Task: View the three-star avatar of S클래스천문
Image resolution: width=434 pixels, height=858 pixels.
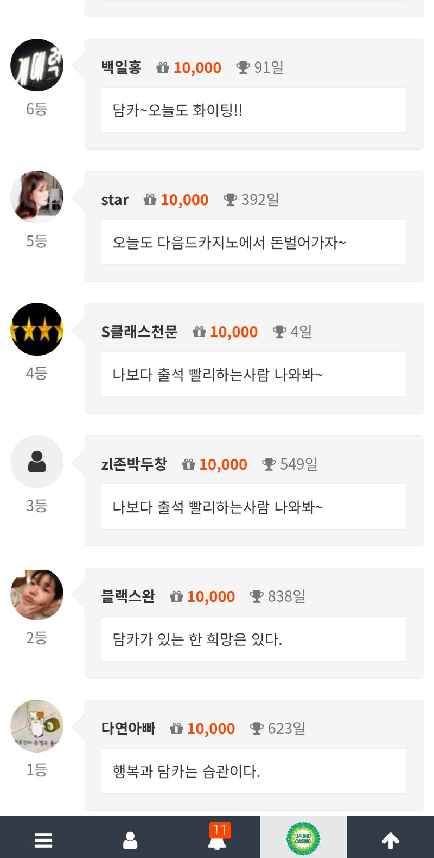Action: pos(37,329)
